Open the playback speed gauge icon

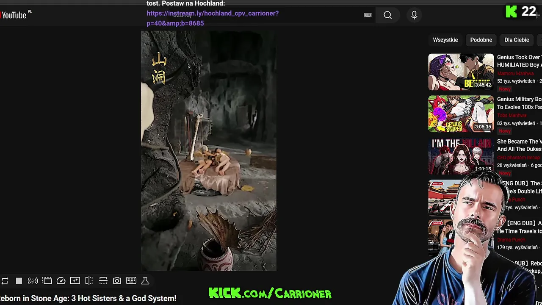pos(61,281)
